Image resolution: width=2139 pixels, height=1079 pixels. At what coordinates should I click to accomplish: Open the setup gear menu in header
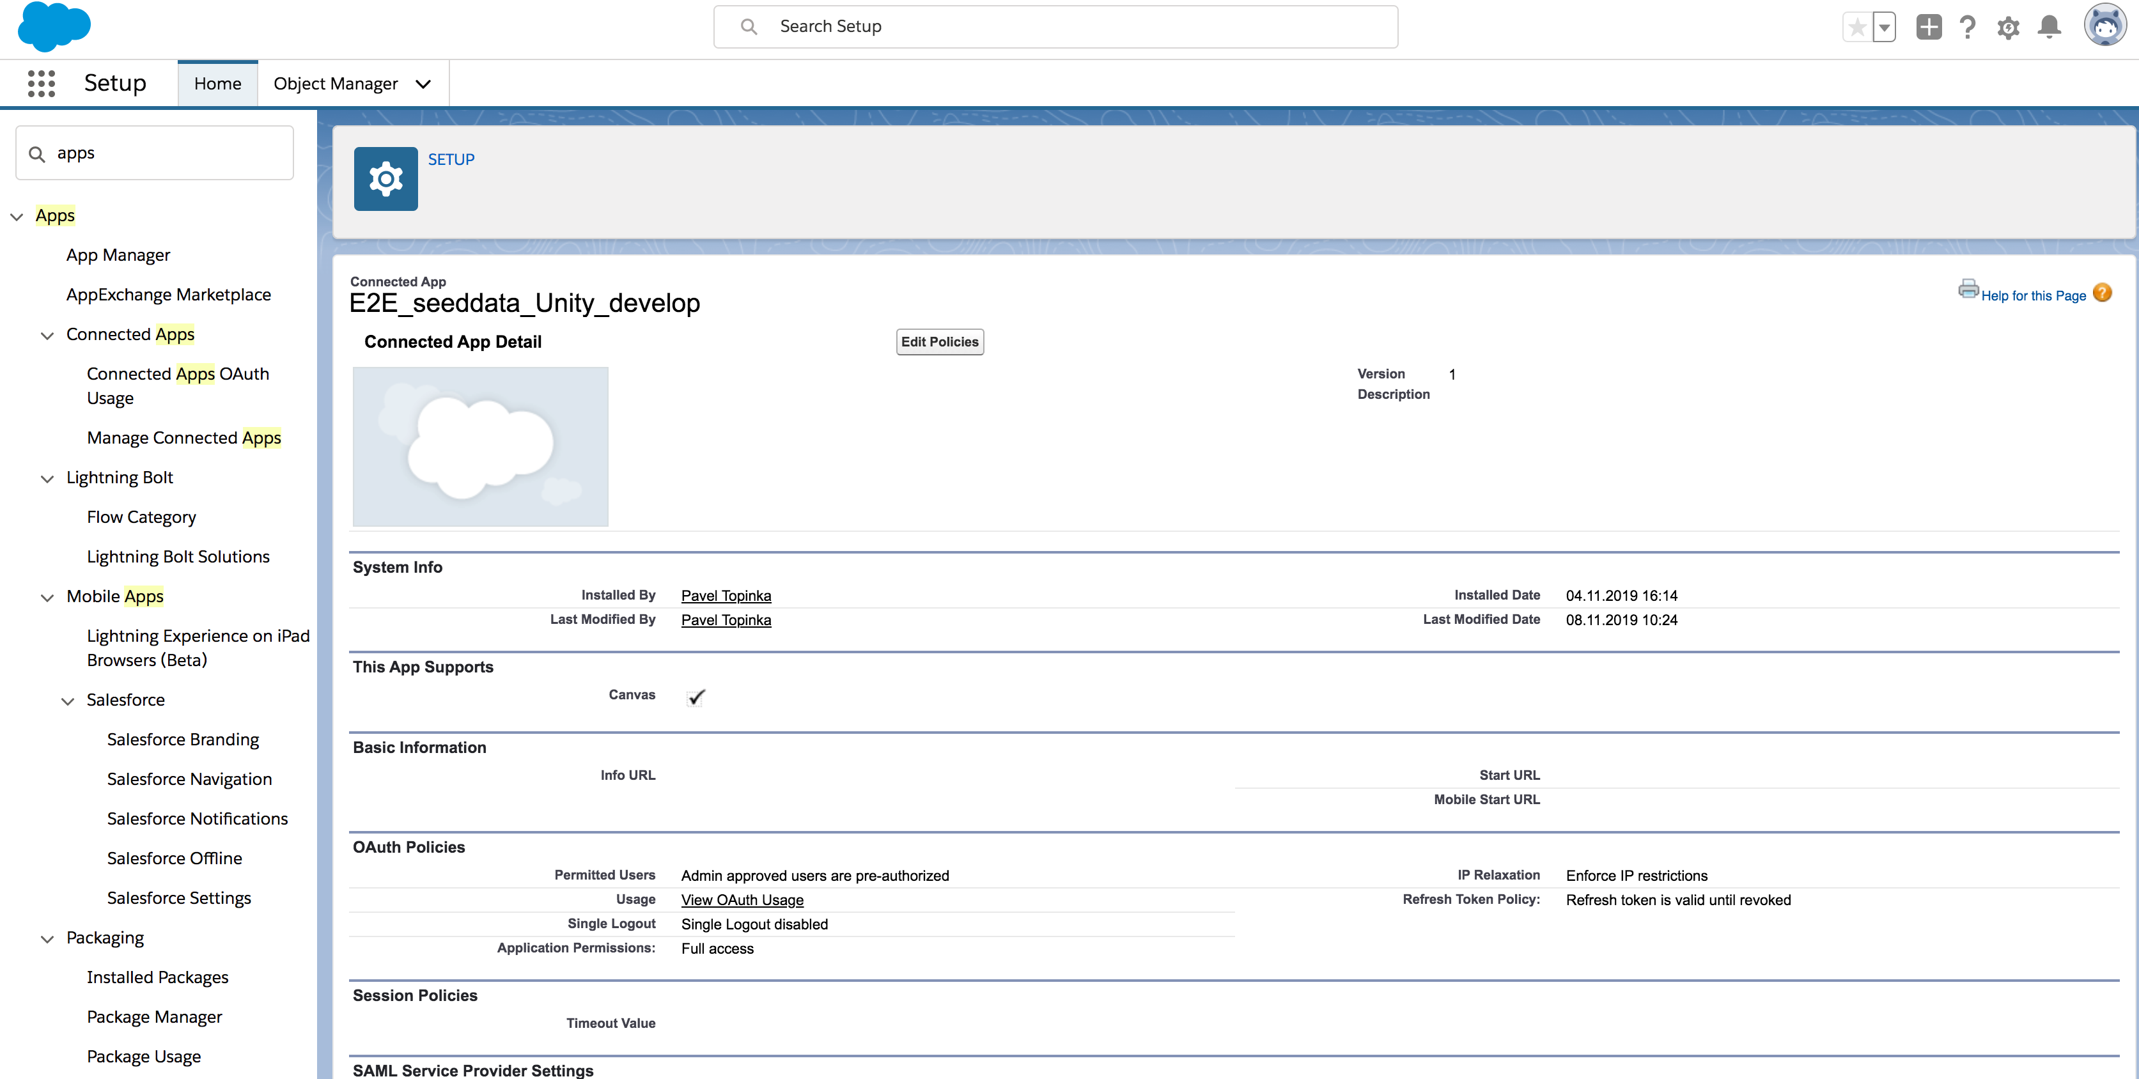tap(2008, 27)
